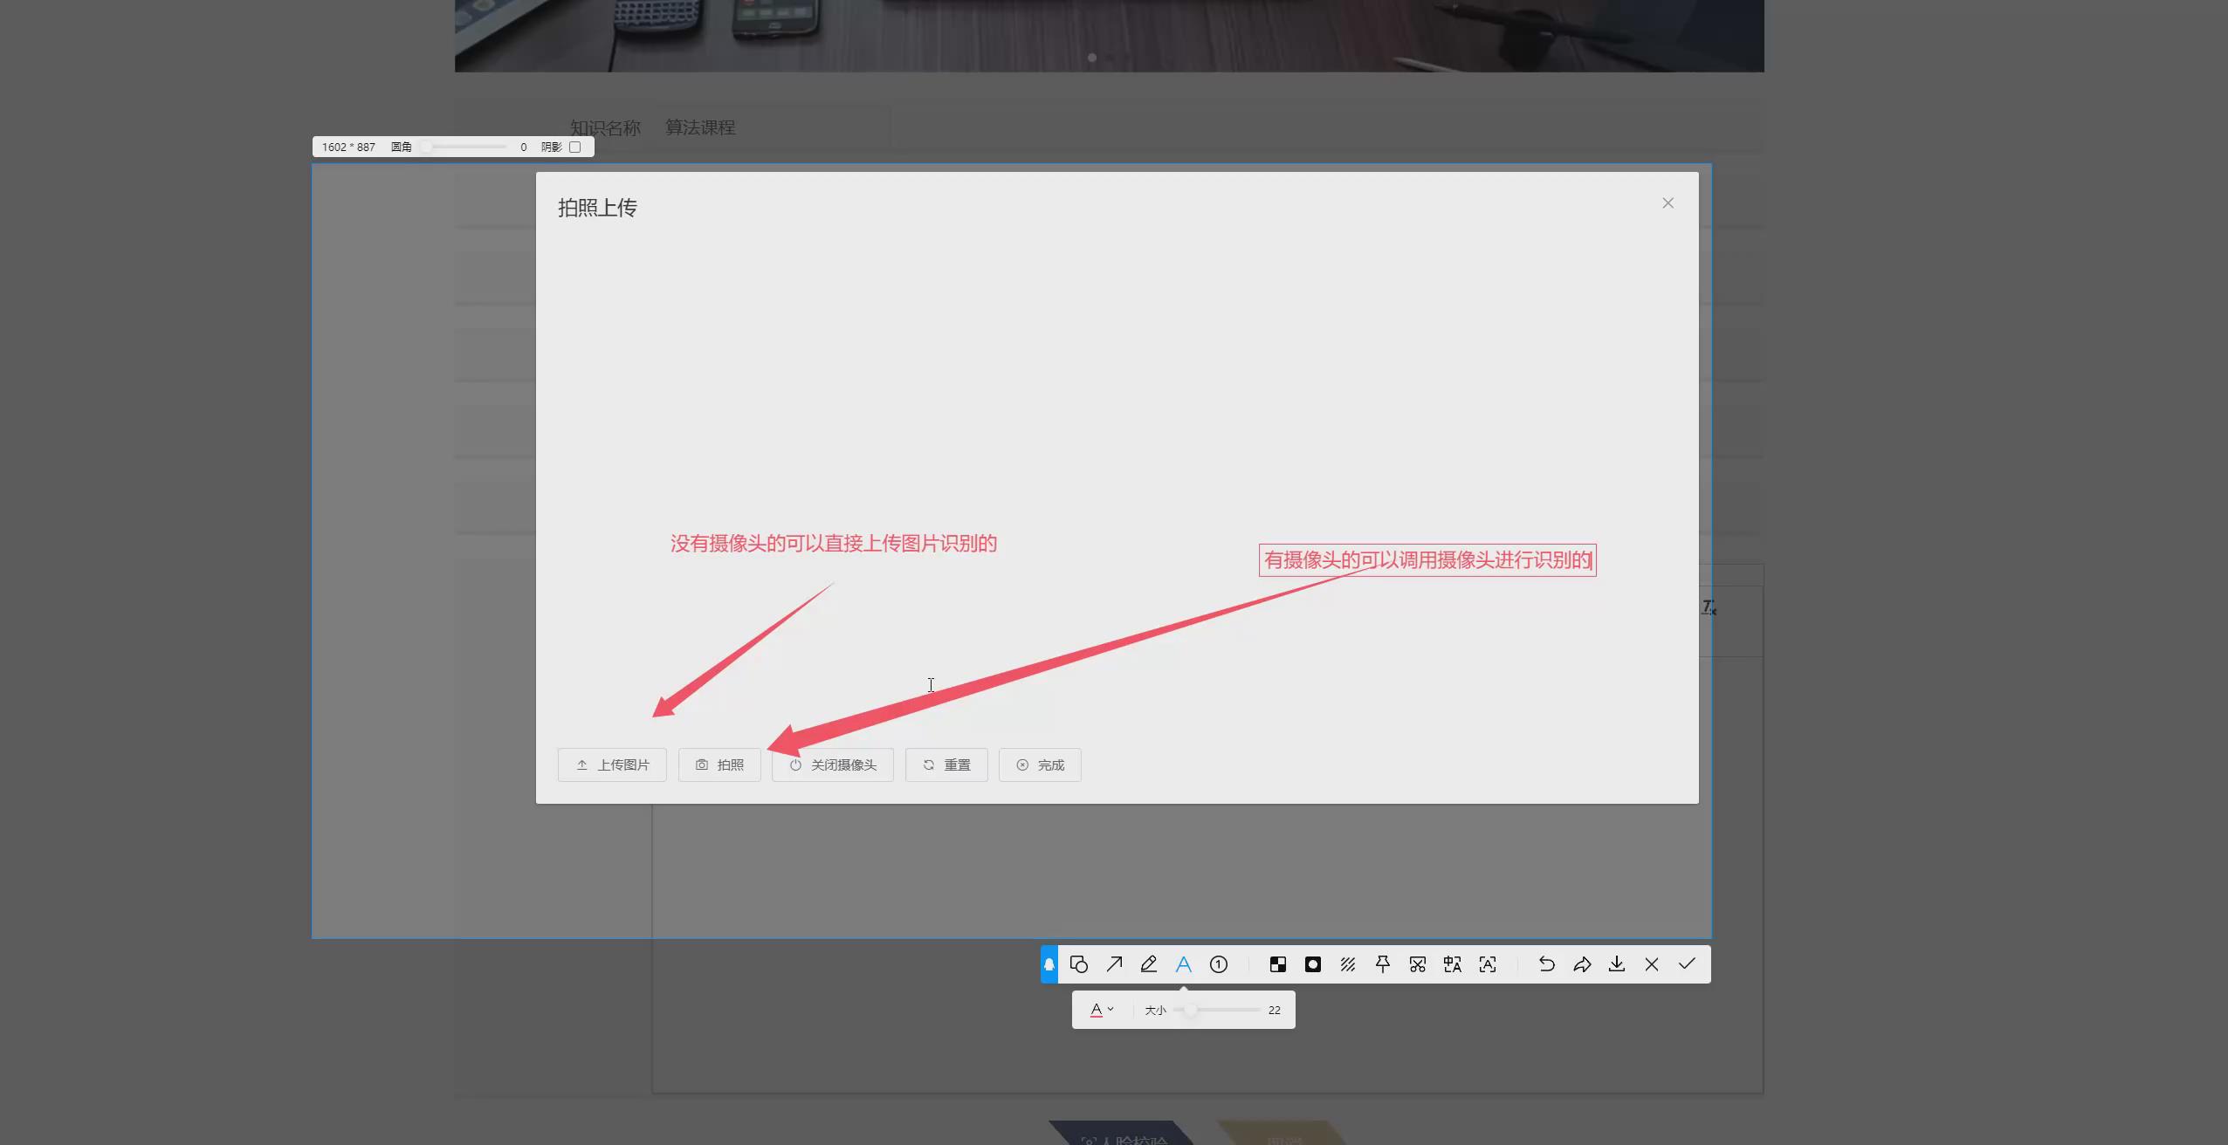Save the screenshot with download icon

(x=1617, y=964)
